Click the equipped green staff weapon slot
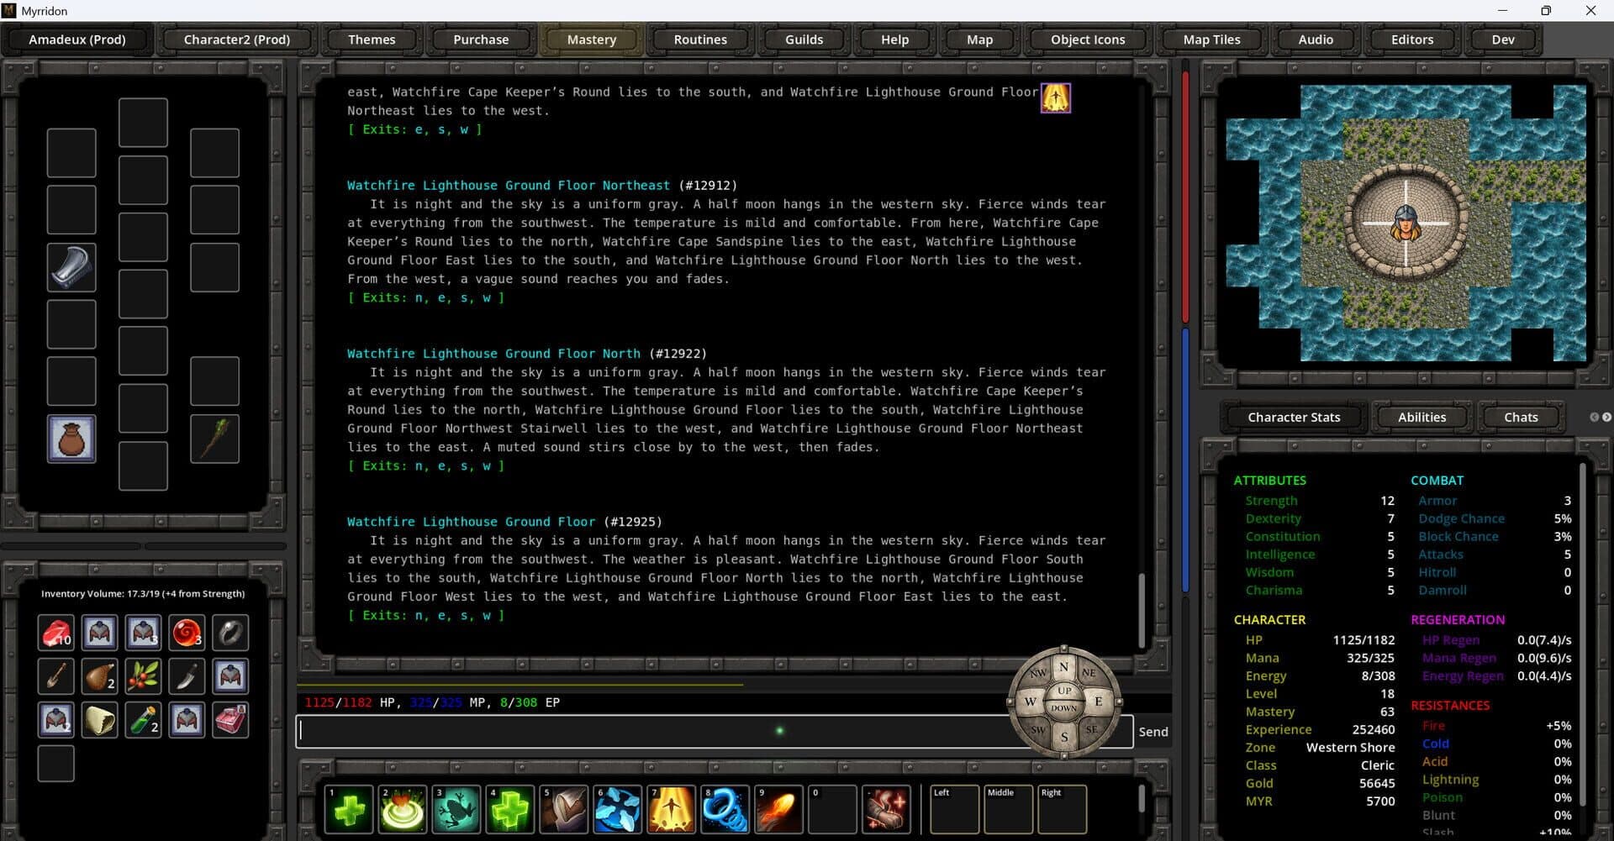The image size is (1614, 841). click(x=214, y=439)
